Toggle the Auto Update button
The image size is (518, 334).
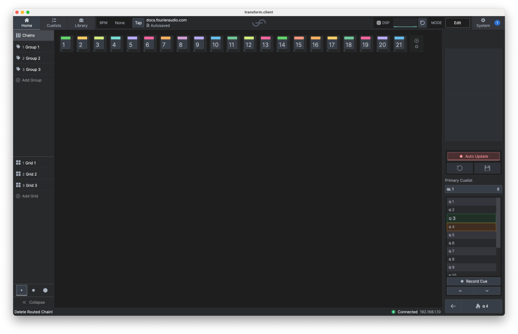473,156
